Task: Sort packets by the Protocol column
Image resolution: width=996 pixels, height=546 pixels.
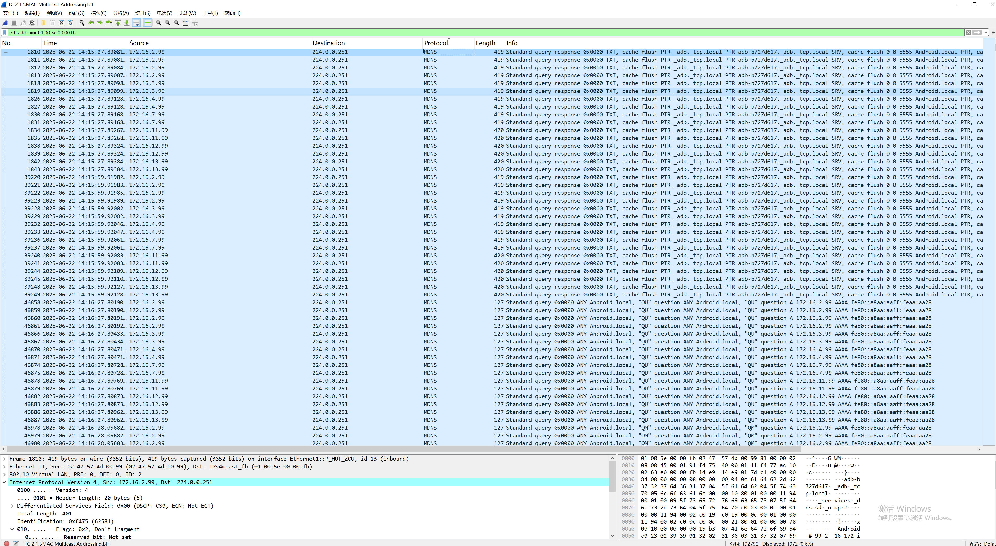Action: 436,43
